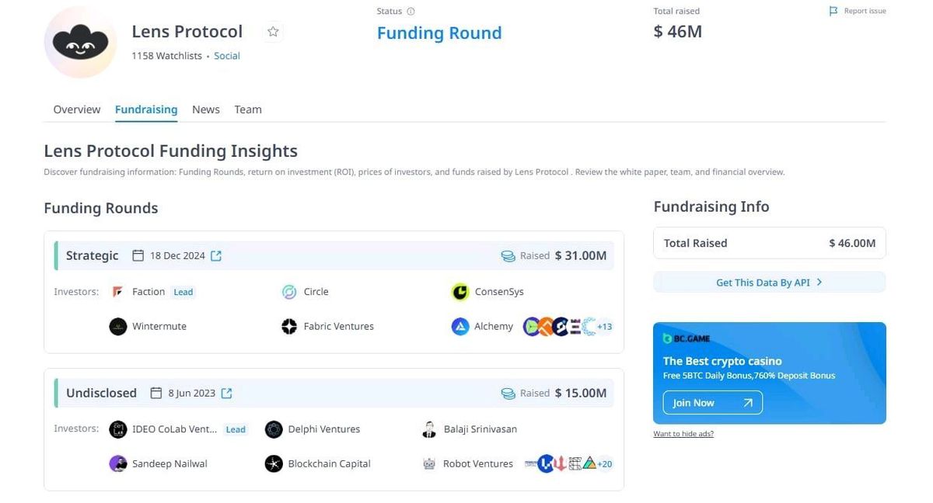The width and height of the screenshot is (933, 503).
Task: Click the Balaji Srinivasan investor name
Action: (x=480, y=429)
